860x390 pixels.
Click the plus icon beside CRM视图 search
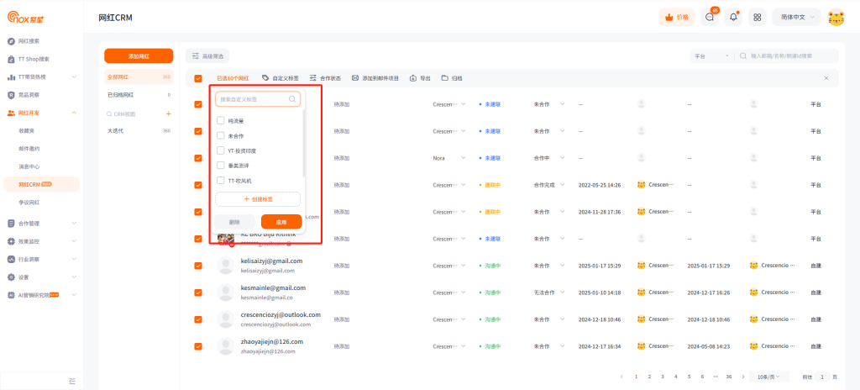(168, 113)
